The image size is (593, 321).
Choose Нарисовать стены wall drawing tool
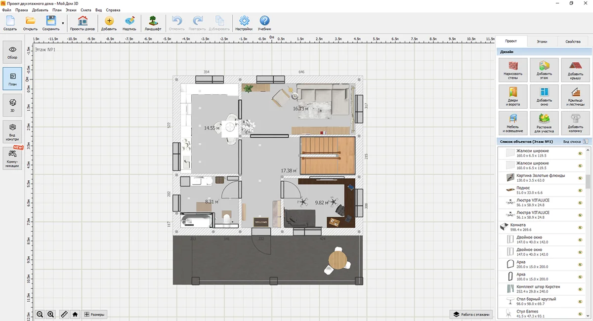513,70
